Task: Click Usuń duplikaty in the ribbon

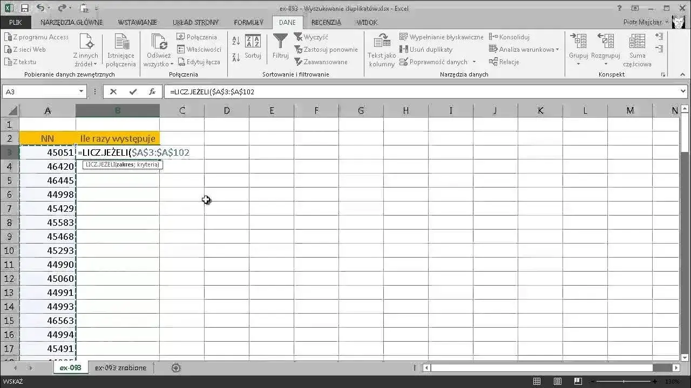Action: click(426, 49)
